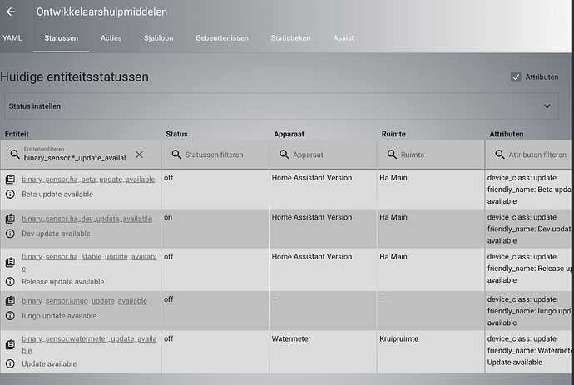
Task: Click the Status column header
Action: pyautogui.click(x=176, y=134)
